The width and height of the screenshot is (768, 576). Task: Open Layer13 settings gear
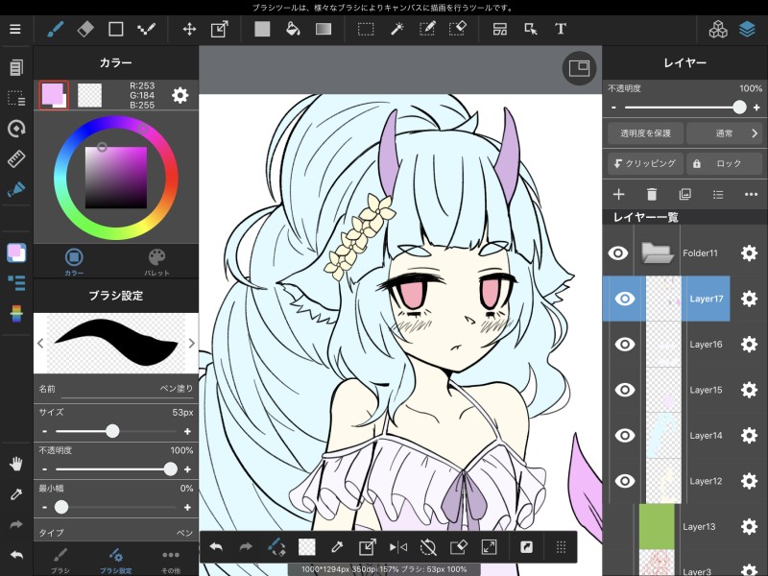(749, 526)
